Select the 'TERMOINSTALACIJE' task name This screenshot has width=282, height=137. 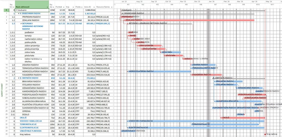click(x=28, y=125)
